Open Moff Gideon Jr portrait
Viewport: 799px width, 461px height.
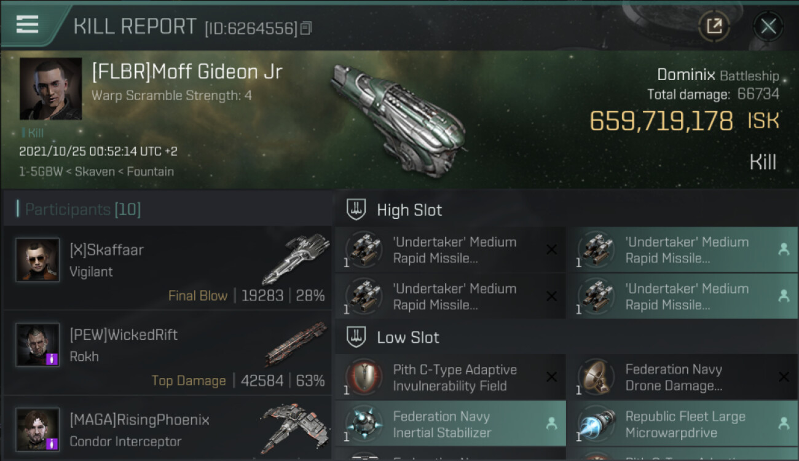[x=50, y=89]
